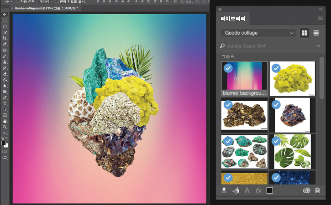Select the Eyedropper tool
This screenshot has width=331, height=205.
[x=5, y=44]
